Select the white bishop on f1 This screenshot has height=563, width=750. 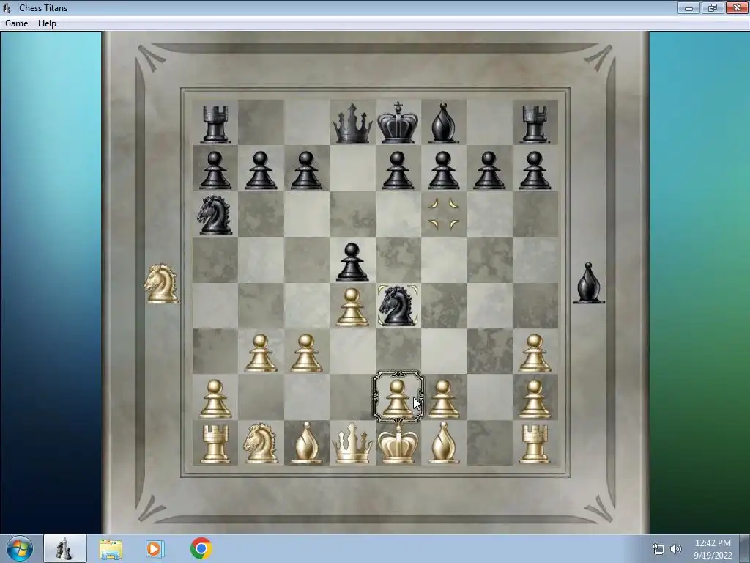point(443,443)
